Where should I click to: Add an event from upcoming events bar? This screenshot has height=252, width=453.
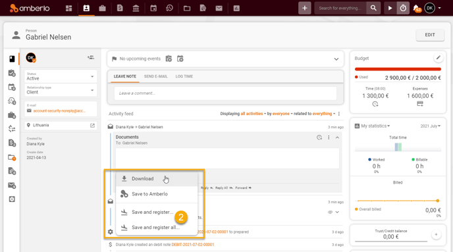tap(180, 59)
